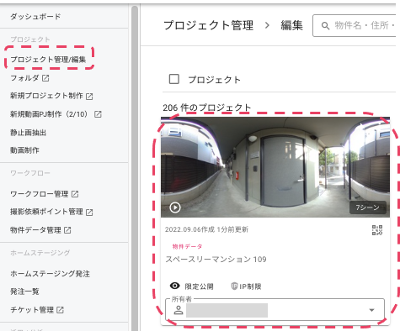Image resolution: width=400 pixels, height=331 pixels.
Task: Open the 360 entrance panorama thumbnail
Action: [275, 167]
